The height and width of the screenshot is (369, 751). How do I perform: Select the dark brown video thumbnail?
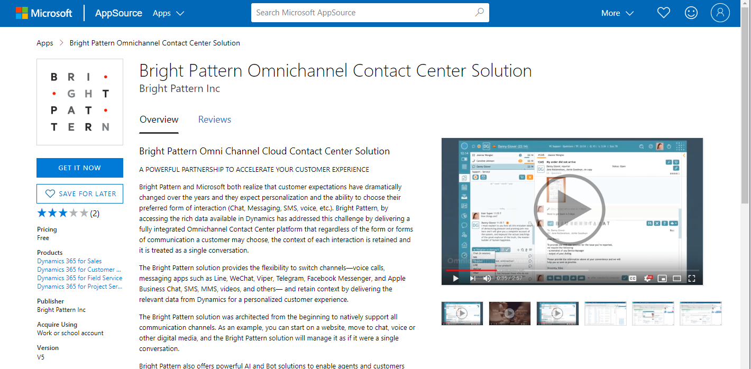pyautogui.click(x=510, y=313)
